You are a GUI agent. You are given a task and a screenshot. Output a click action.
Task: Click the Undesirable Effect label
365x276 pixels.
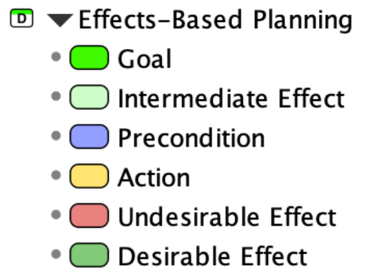[227, 217]
